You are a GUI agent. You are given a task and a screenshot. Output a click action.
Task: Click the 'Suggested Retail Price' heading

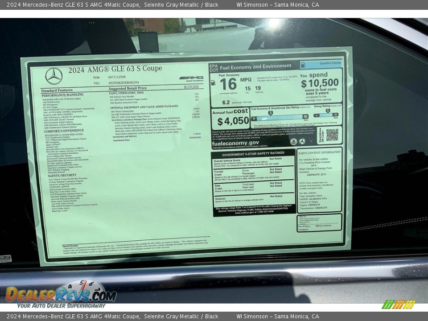128,88
